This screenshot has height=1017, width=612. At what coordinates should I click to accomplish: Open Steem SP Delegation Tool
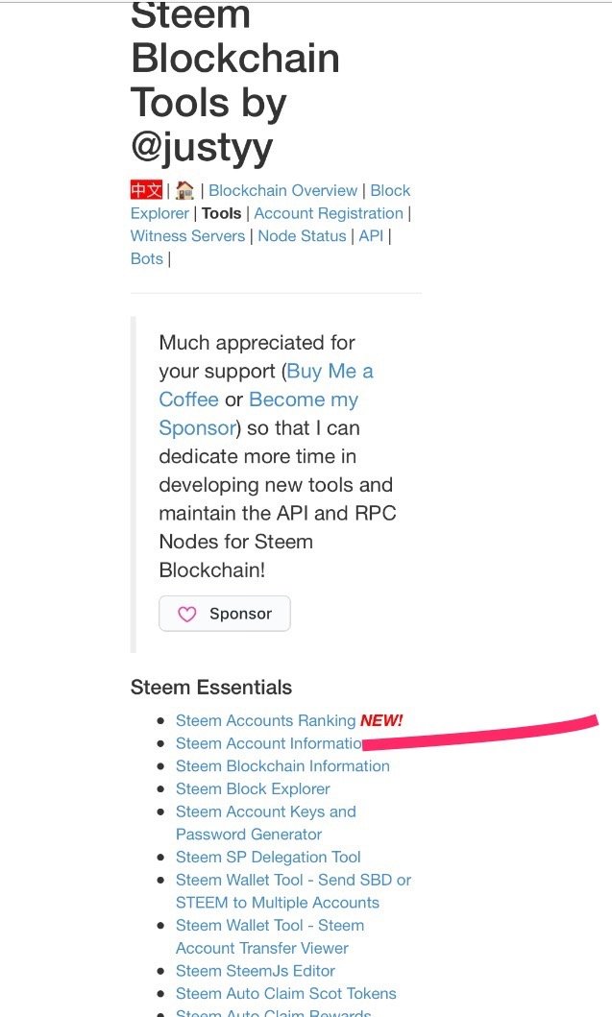[268, 857]
